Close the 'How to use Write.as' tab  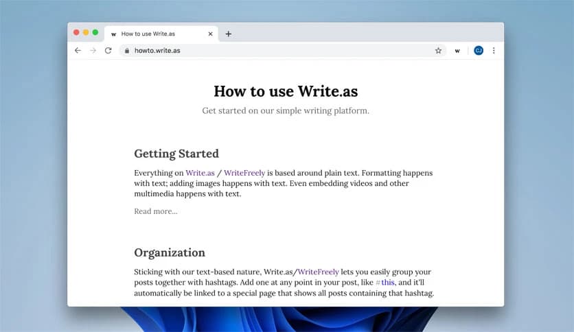click(x=210, y=34)
